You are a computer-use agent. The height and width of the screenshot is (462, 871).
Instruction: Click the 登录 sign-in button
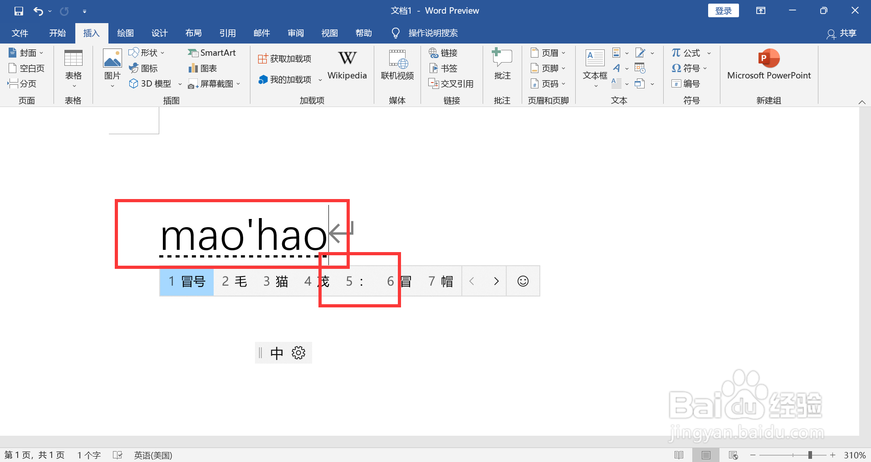[x=723, y=10]
